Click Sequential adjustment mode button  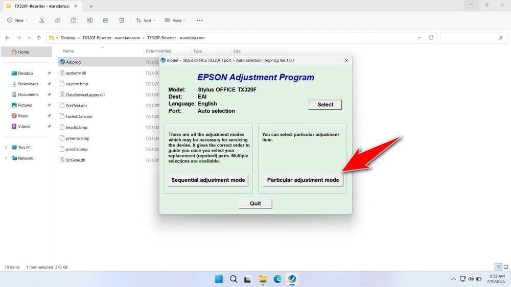pos(208,180)
